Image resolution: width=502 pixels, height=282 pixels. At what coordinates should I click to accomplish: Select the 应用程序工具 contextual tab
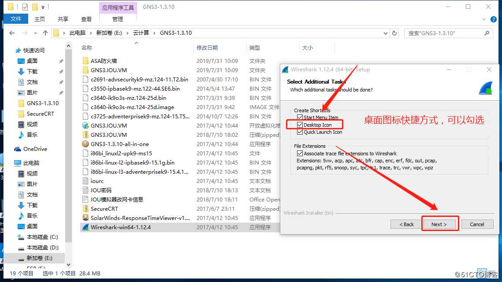pos(118,7)
